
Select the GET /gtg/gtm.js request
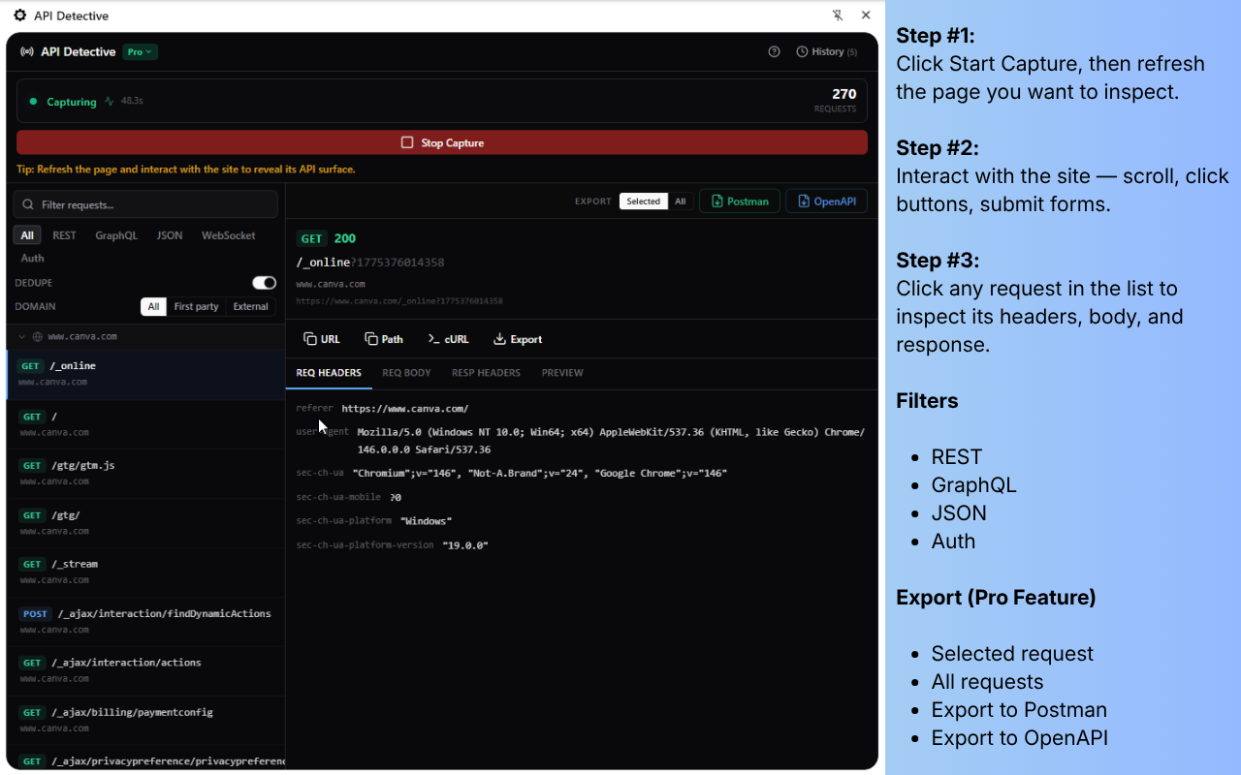[x=145, y=473]
